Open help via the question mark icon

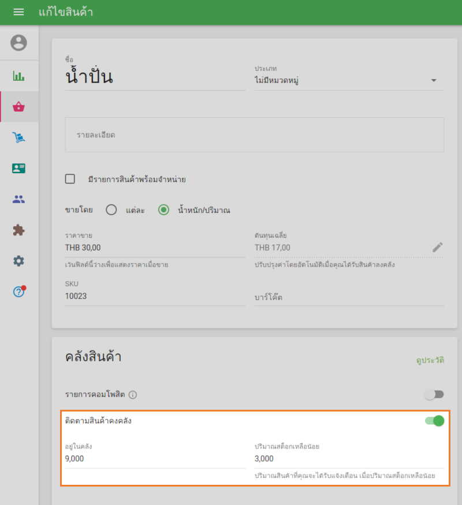[x=18, y=291]
